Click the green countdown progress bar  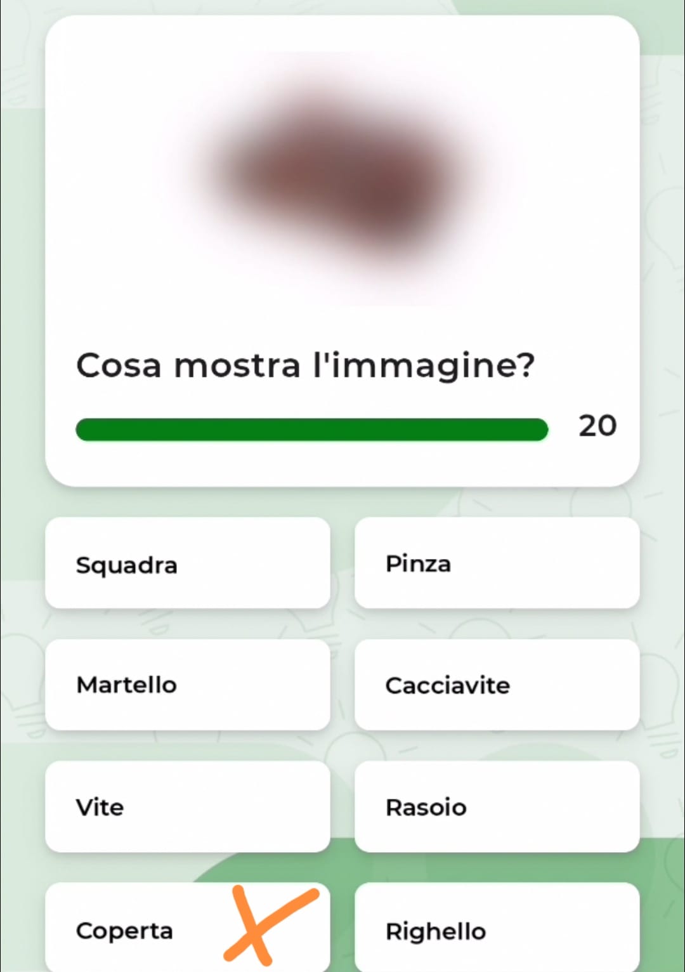pos(311,430)
